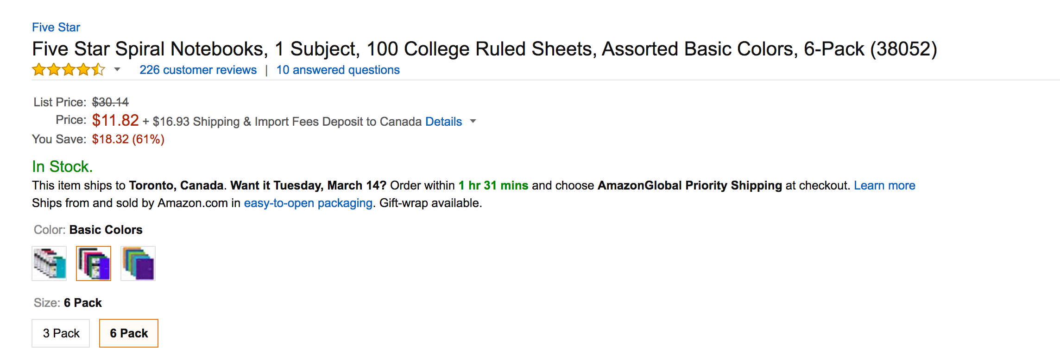
Task: Select the highlighted Basic Colors swatch
Action: (x=94, y=263)
